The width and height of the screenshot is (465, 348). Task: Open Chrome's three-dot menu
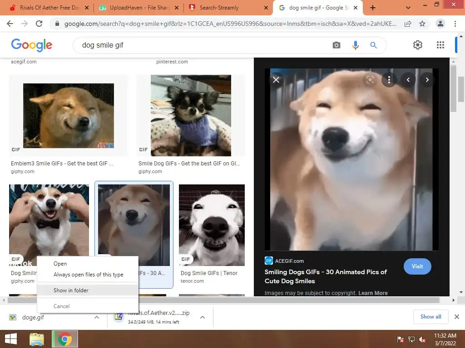pyautogui.click(x=455, y=24)
